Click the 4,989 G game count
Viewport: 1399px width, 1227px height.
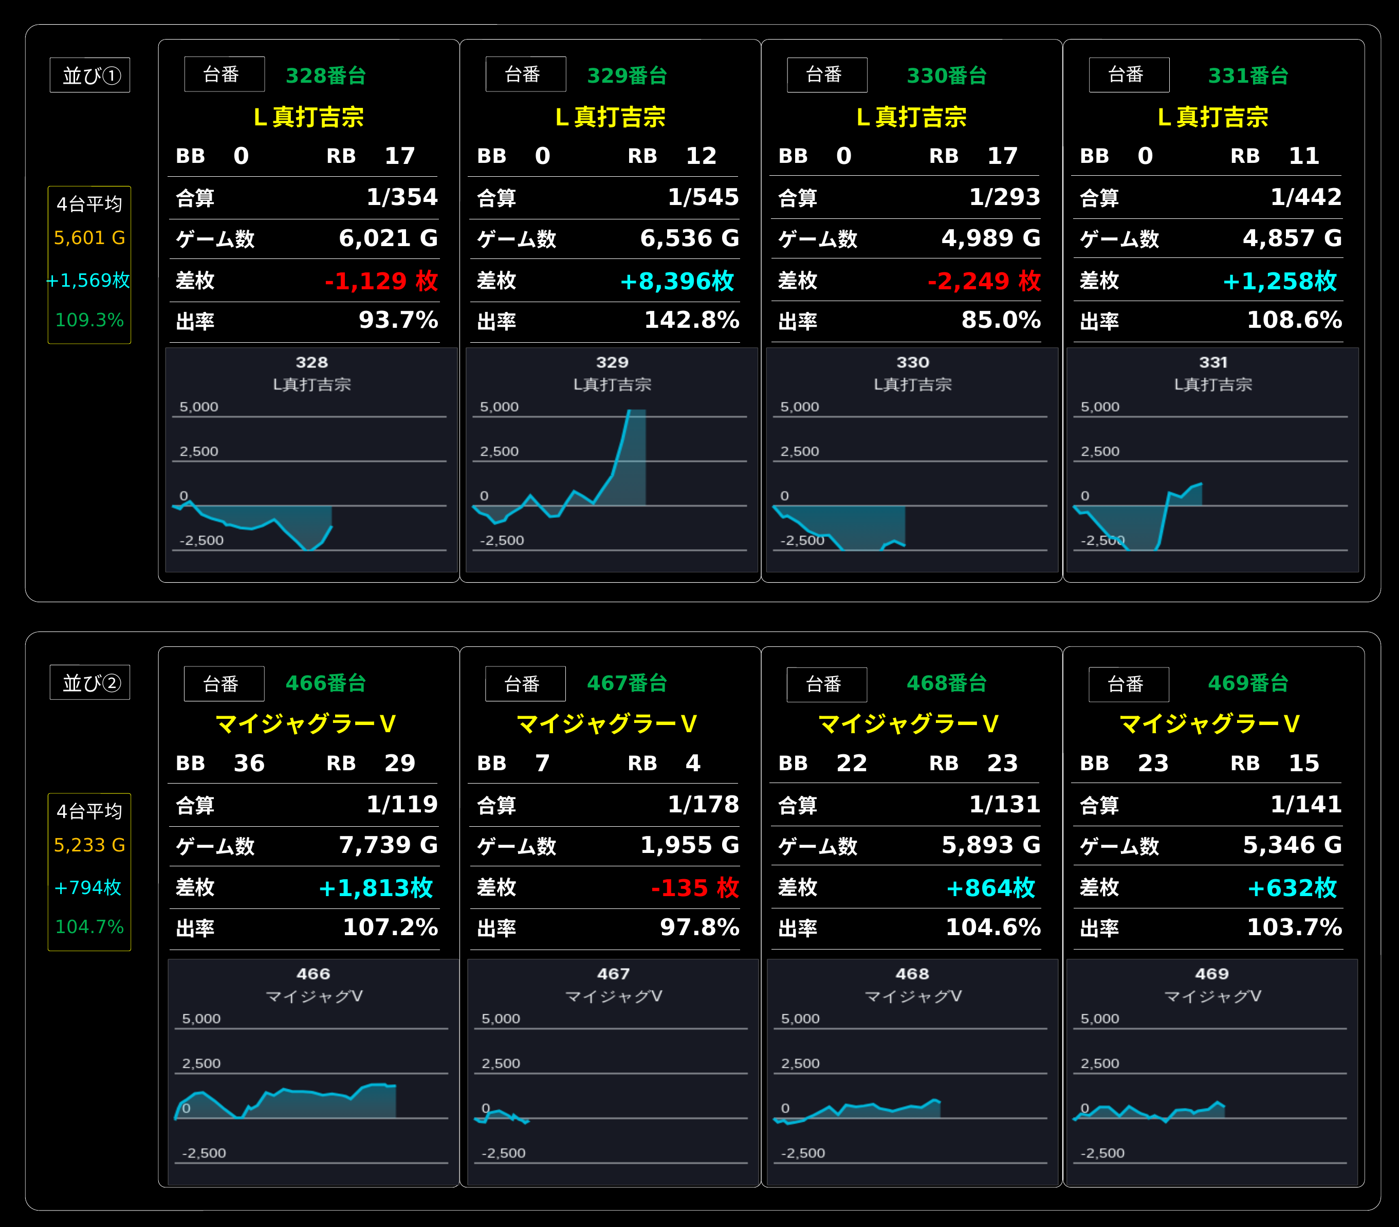(991, 238)
